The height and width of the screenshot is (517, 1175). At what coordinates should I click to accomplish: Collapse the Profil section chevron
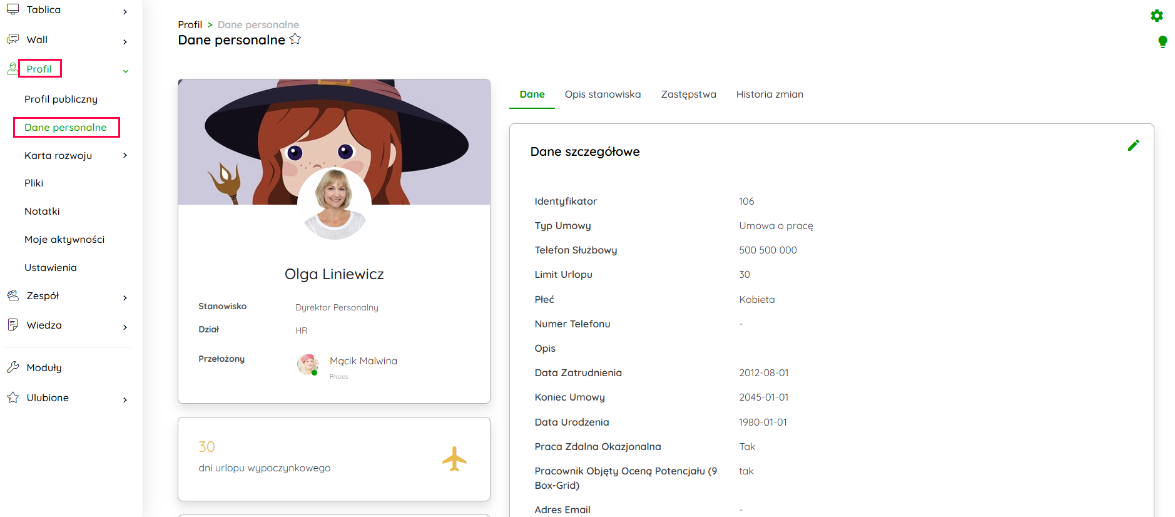coord(126,71)
